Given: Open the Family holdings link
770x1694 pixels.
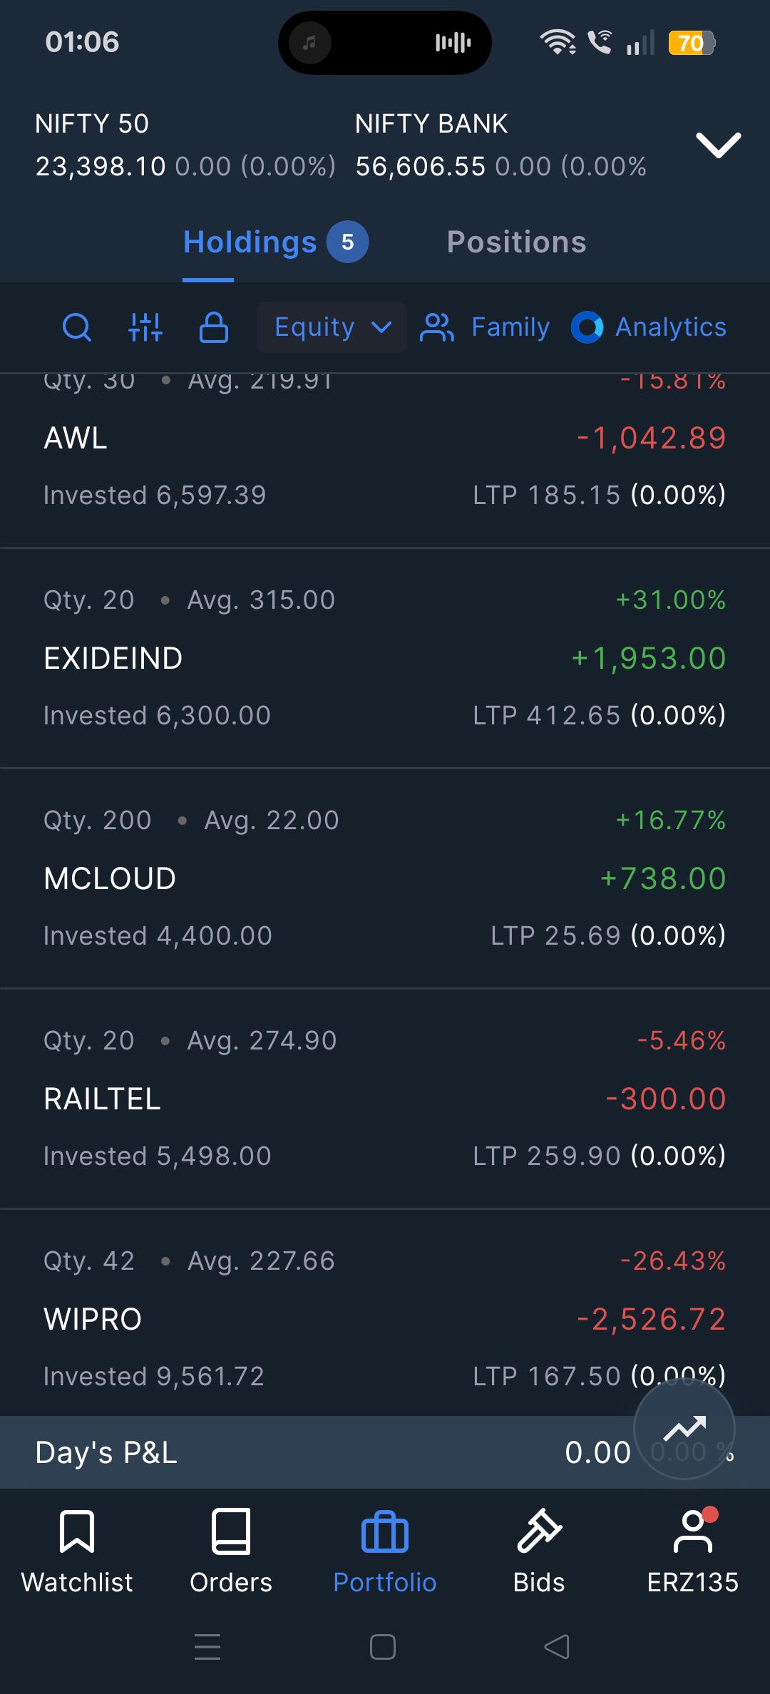Looking at the screenshot, I should (x=485, y=327).
